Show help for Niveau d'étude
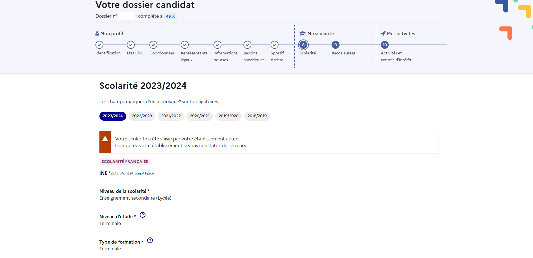 [x=143, y=215]
